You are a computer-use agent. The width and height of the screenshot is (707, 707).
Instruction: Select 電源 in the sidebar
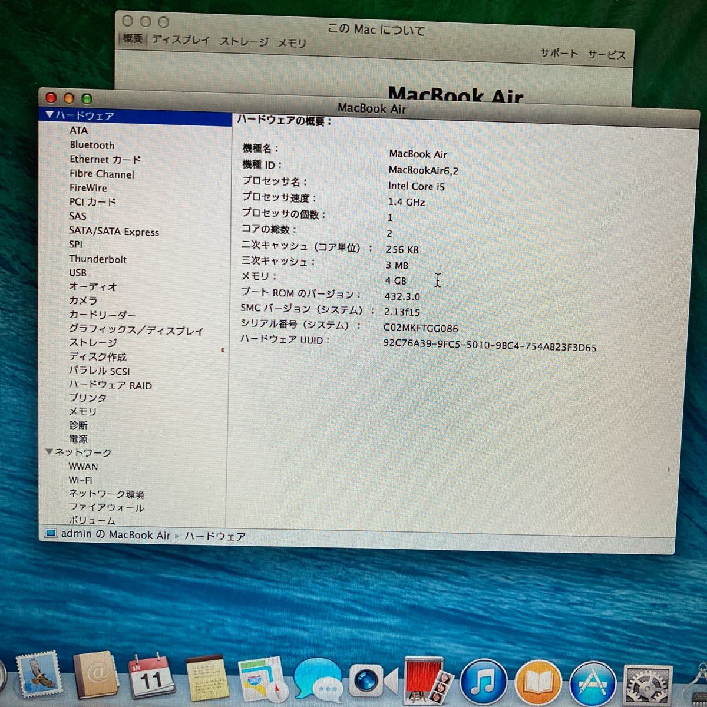tap(78, 439)
